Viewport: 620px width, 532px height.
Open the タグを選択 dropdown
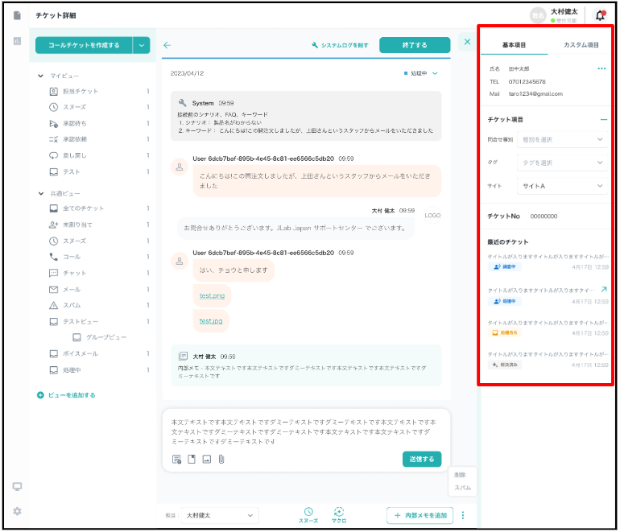(561, 163)
